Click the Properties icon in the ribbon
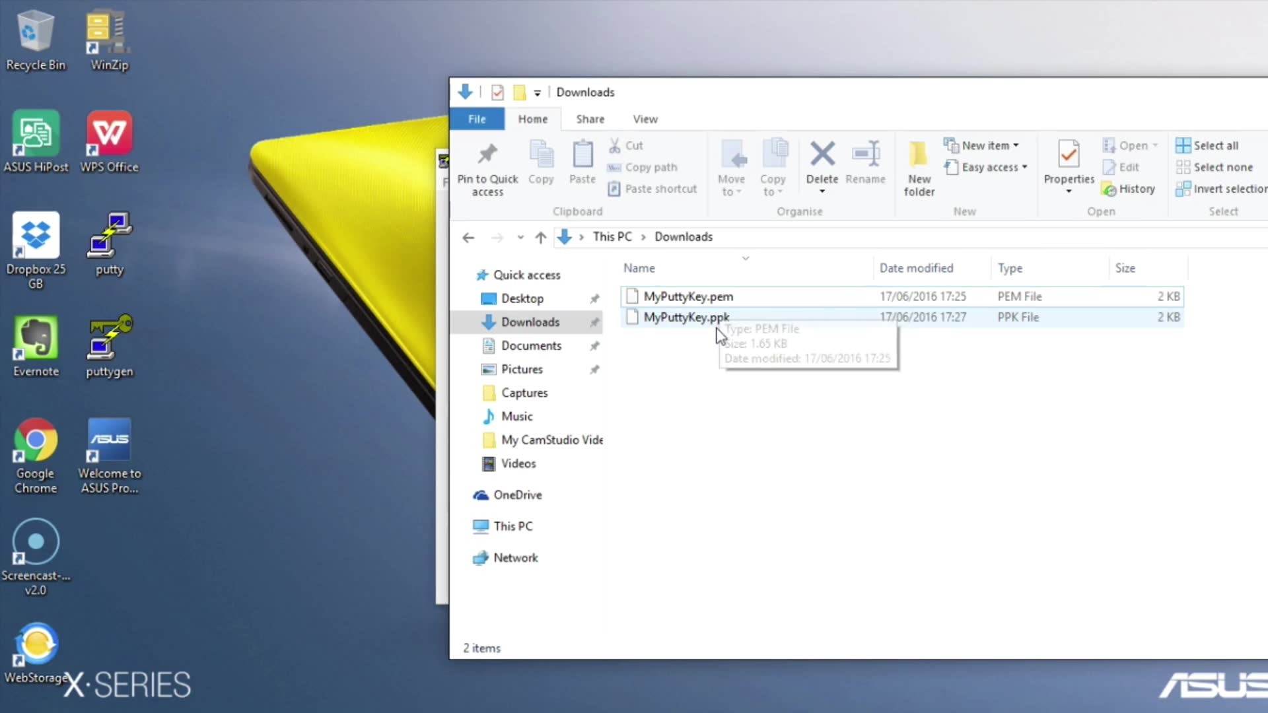Image resolution: width=1268 pixels, height=713 pixels. tap(1069, 155)
